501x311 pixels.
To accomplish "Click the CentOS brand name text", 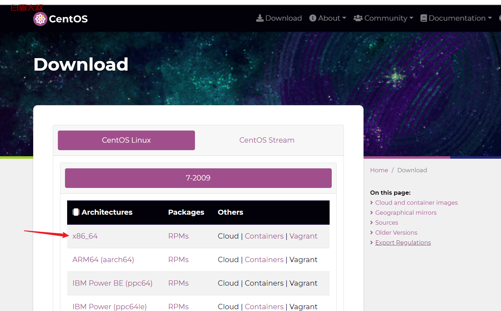I will (68, 19).
